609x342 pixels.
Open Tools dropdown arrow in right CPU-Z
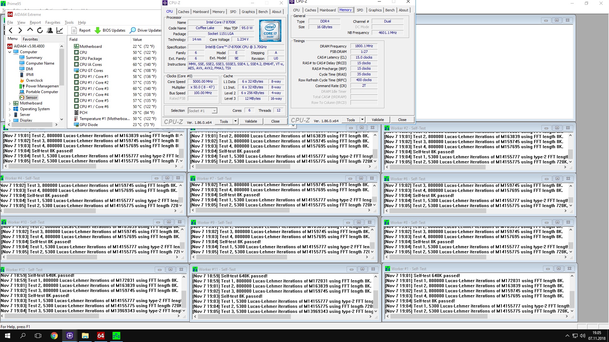(362, 120)
